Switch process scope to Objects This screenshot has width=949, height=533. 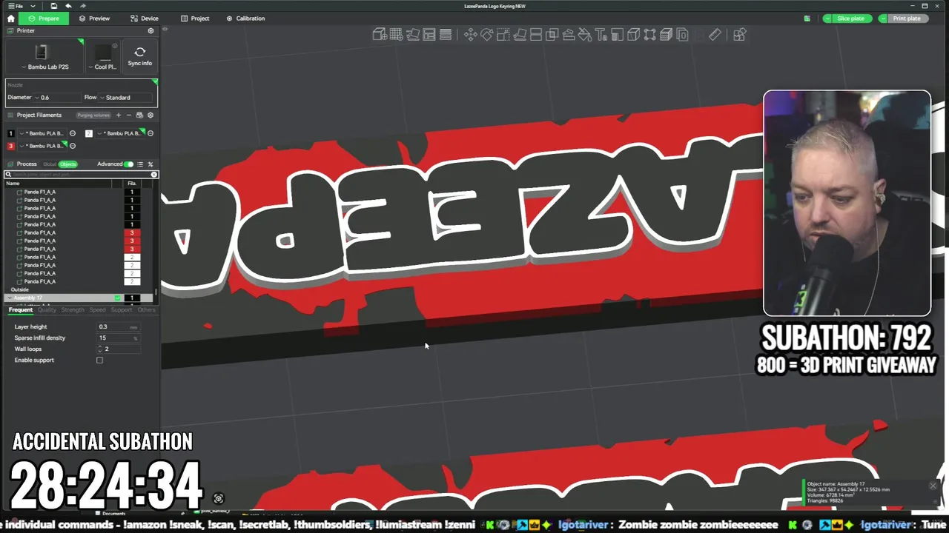67,164
